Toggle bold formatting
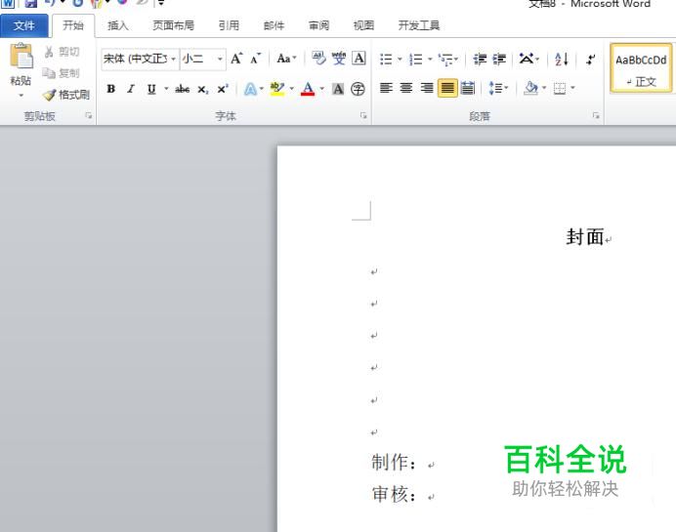 110,89
